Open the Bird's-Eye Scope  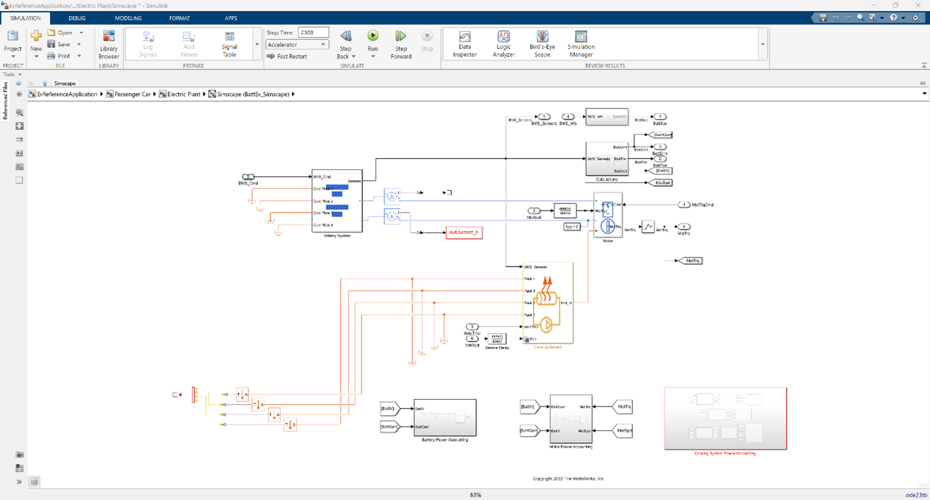coord(542,43)
